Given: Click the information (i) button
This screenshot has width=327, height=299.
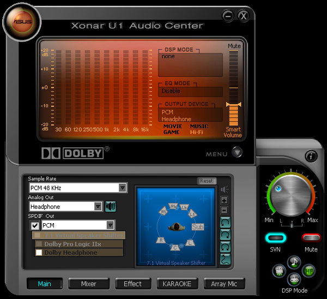Looking at the screenshot, I should coord(311,156).
